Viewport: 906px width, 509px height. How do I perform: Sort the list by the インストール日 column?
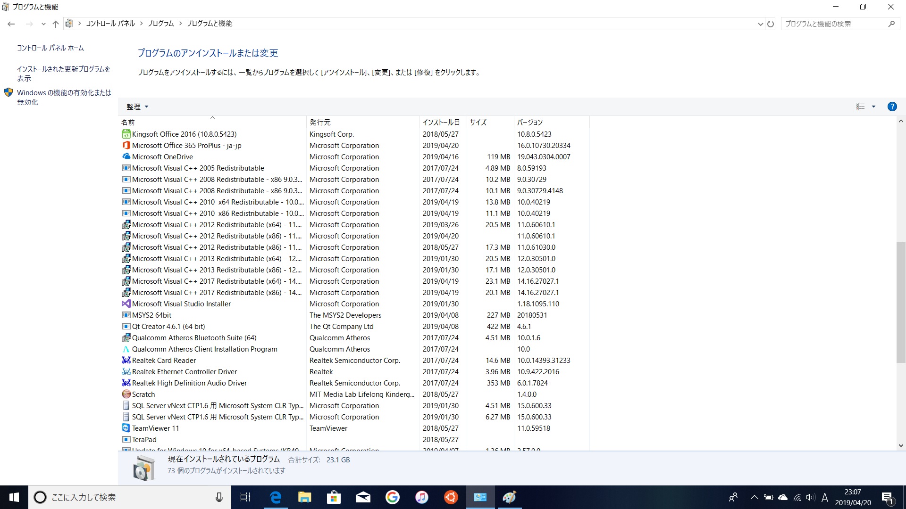(x=441, y=122)
